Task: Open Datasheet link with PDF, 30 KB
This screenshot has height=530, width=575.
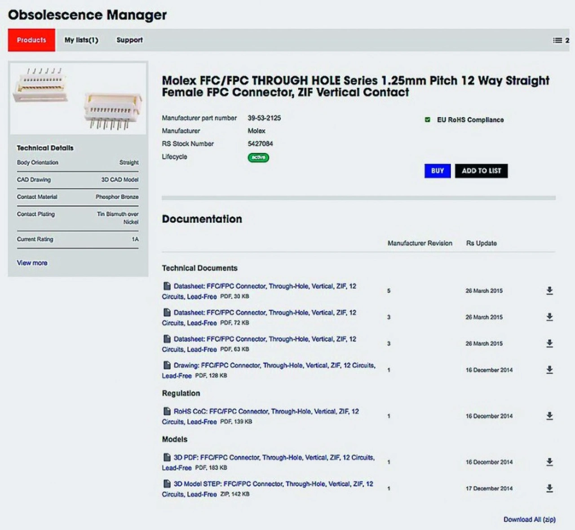Action: (x=260, y=291)
